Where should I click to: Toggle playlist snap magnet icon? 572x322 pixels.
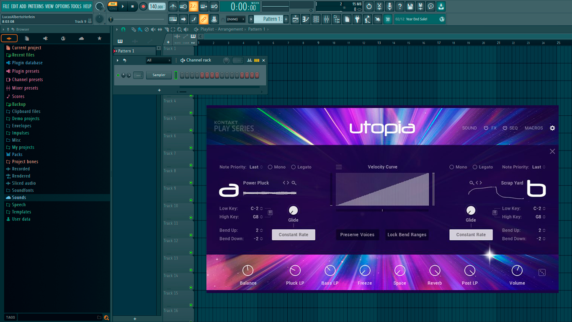click(x=123, y=29)
